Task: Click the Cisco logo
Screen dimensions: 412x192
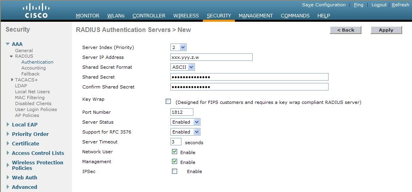Action: tap(36, 11)
